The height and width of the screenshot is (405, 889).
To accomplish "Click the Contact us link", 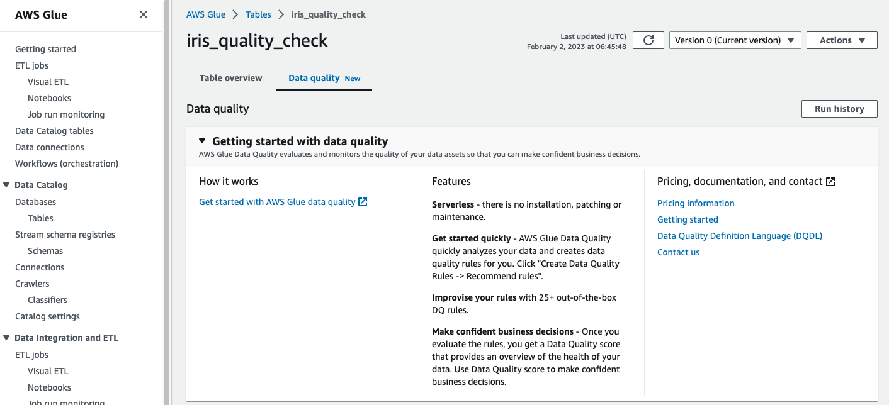I will tap(678, 252).
